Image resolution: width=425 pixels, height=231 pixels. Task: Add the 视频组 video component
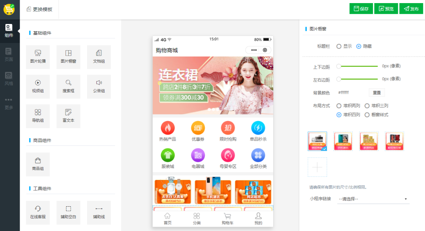pos(38,86)
